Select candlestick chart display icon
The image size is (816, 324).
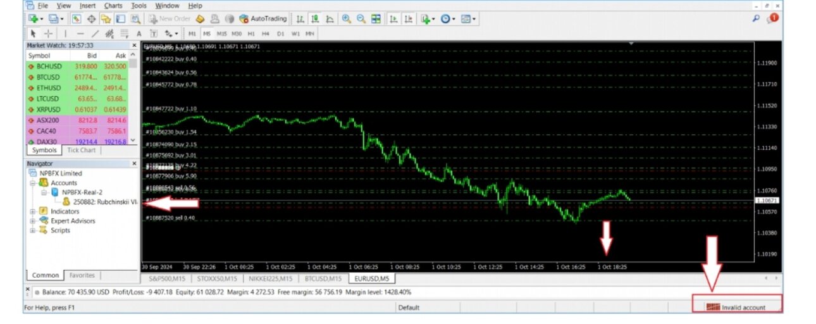tap(315, 19)
